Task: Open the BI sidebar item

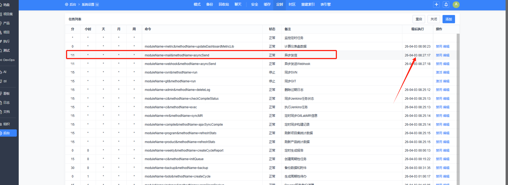Action: [x=5, y=81]
